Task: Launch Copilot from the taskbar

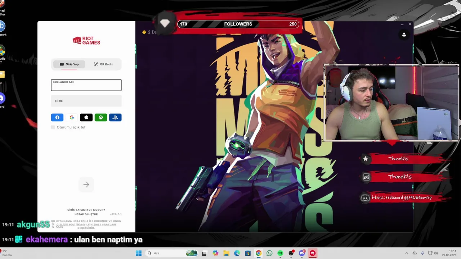Action: (x=215, y=253)
